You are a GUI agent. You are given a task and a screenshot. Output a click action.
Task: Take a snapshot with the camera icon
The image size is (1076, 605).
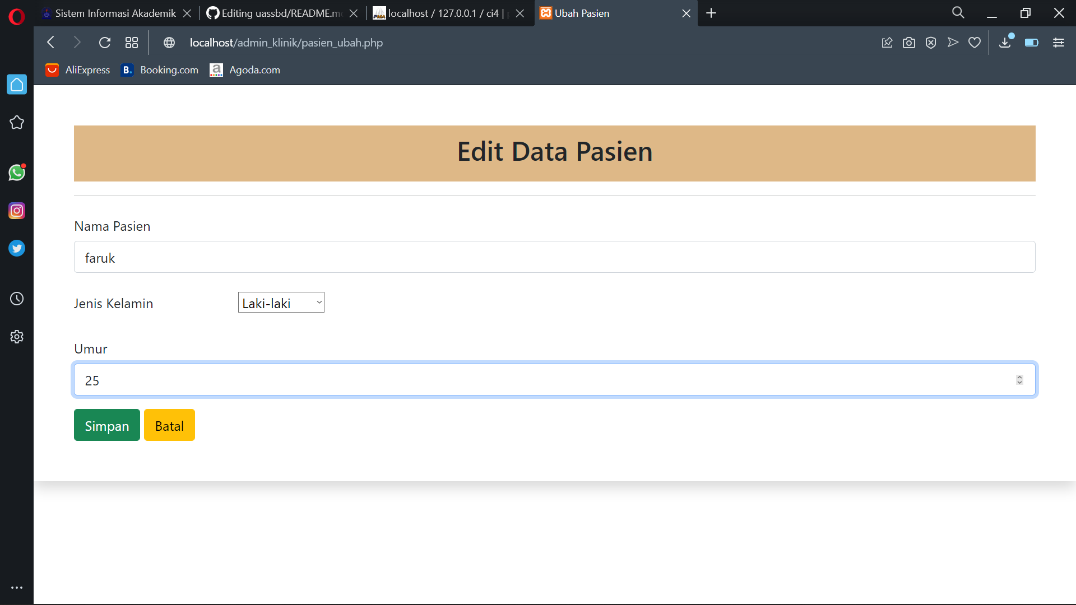909,42
